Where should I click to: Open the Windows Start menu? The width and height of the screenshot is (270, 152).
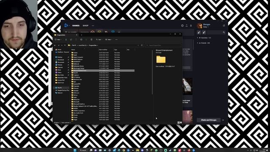(75, 150)
